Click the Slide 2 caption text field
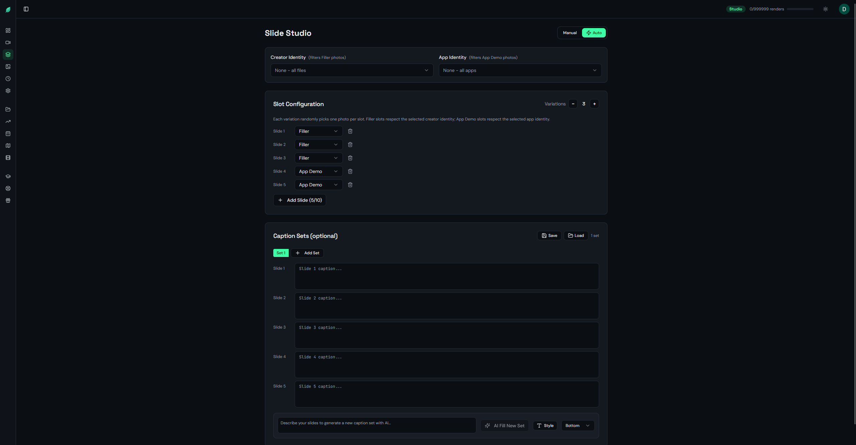Viewport: 856px width, 445px height. point(446,306)
